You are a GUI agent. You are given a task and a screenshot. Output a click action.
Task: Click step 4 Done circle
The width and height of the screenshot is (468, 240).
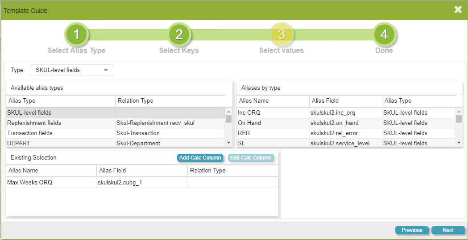coord(384,34)
